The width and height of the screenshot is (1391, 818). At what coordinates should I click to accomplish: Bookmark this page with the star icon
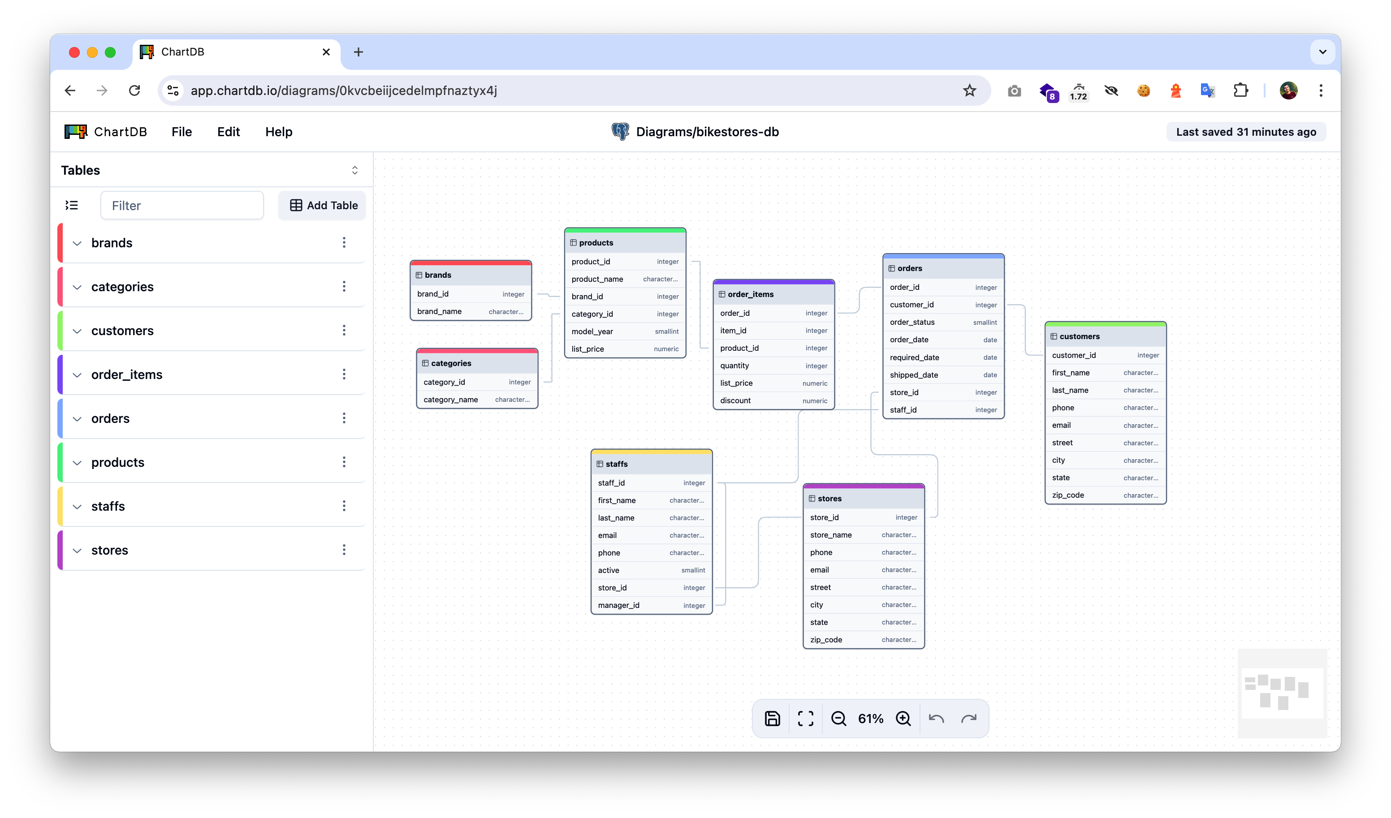[970, 90]
